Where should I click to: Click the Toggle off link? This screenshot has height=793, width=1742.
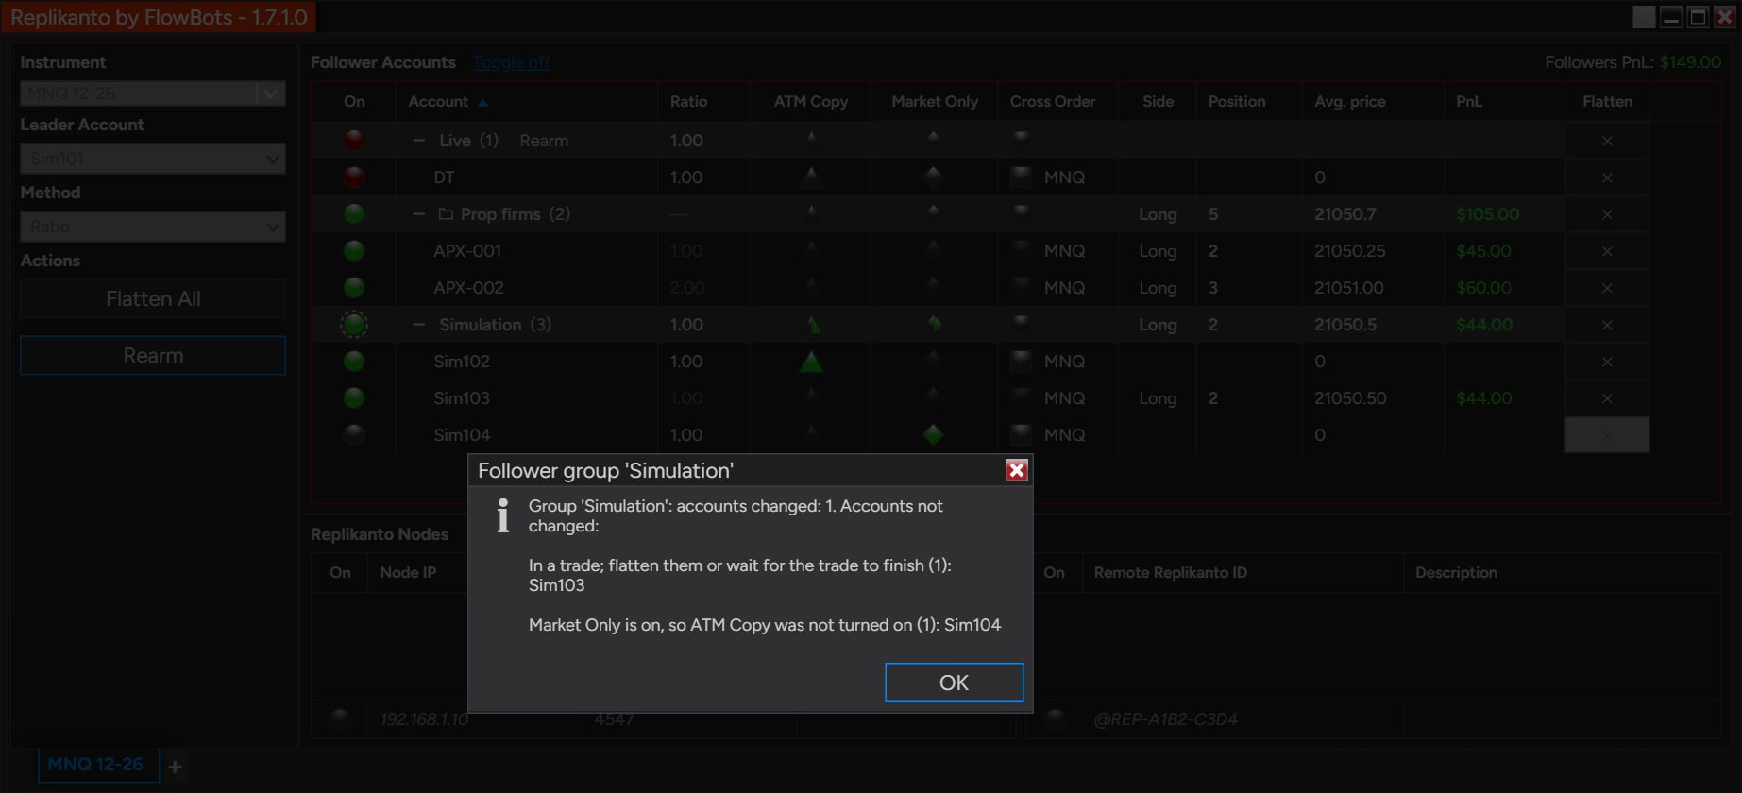tap(511, 62)
